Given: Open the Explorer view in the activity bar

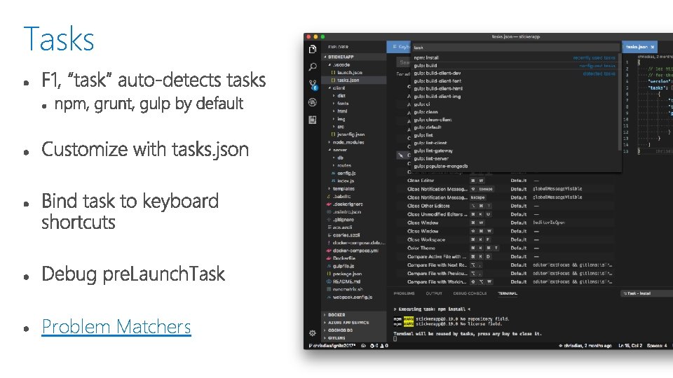Looking at the screenshot, I should pyautogui.click(x=313, y=49).
